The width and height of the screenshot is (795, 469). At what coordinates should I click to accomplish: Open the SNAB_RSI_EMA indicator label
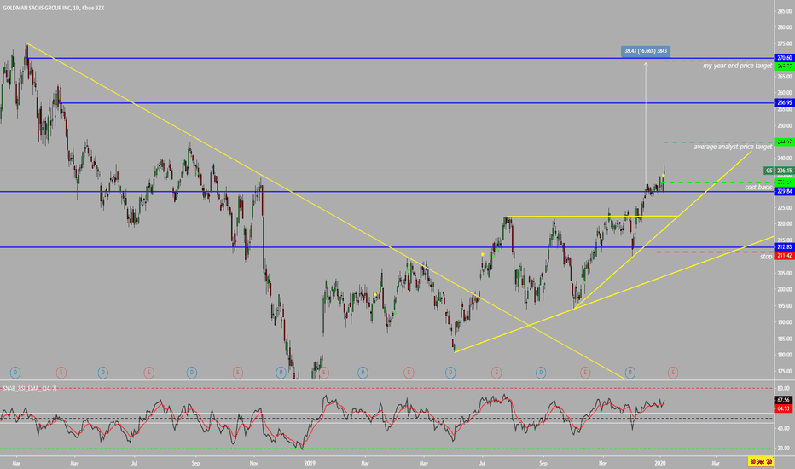click(30, 388)
